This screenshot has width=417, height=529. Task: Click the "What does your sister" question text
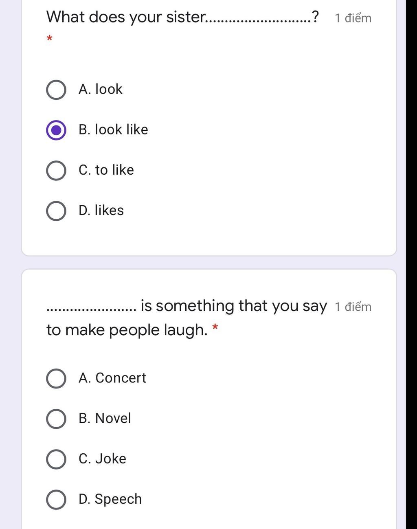point(126,17)
